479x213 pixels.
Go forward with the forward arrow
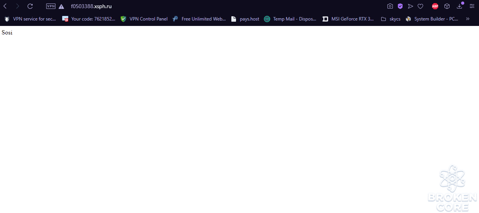(17, 6)
